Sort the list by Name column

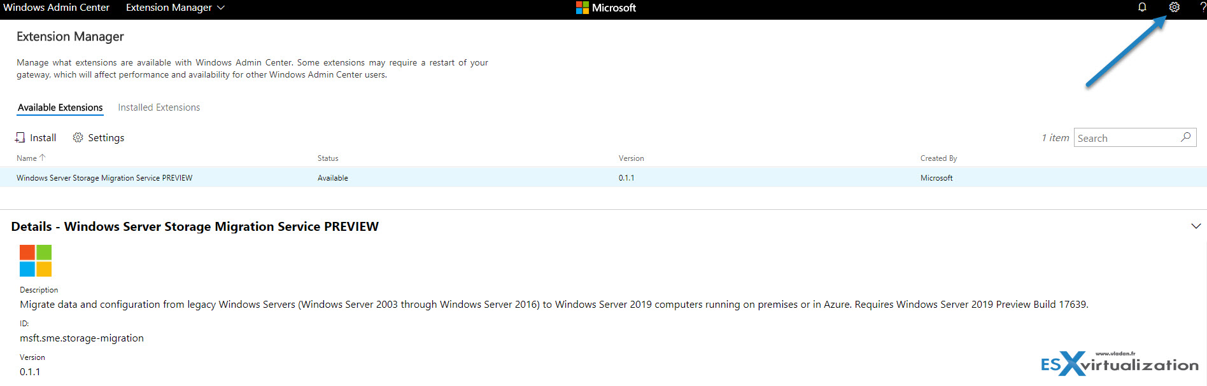tap(31, 158)
